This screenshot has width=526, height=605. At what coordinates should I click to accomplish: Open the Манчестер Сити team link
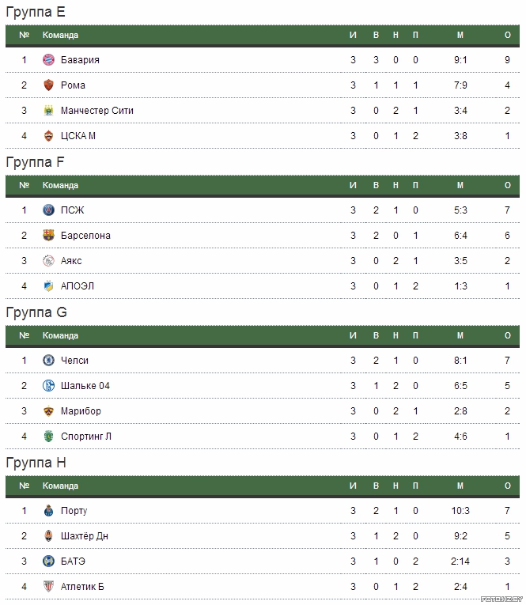point(96,111)
